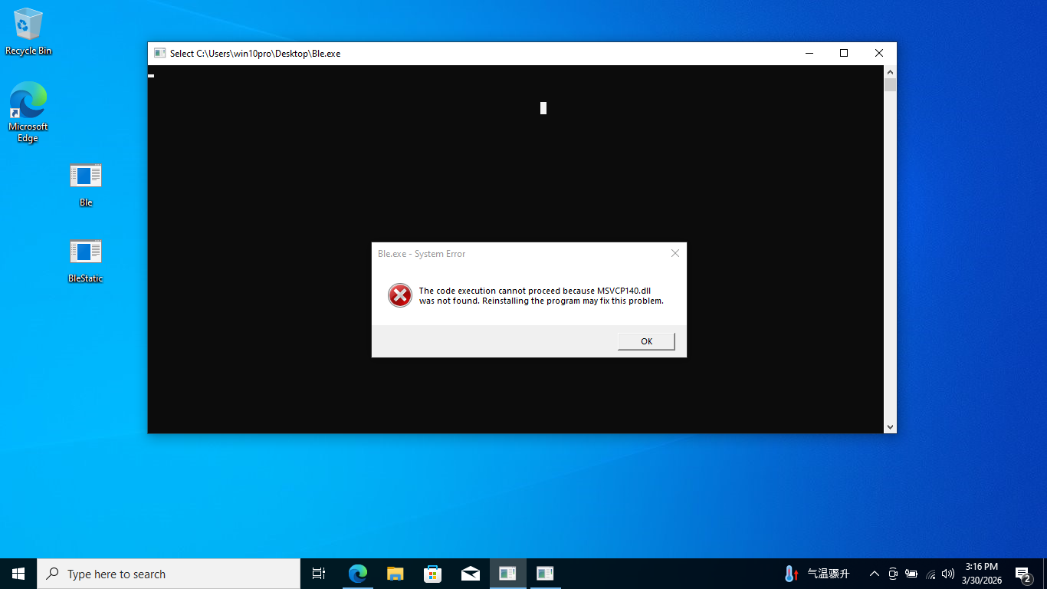1047x589 pixels.
Task: Click console scrollbar up arrow
Action: (890, 71)
